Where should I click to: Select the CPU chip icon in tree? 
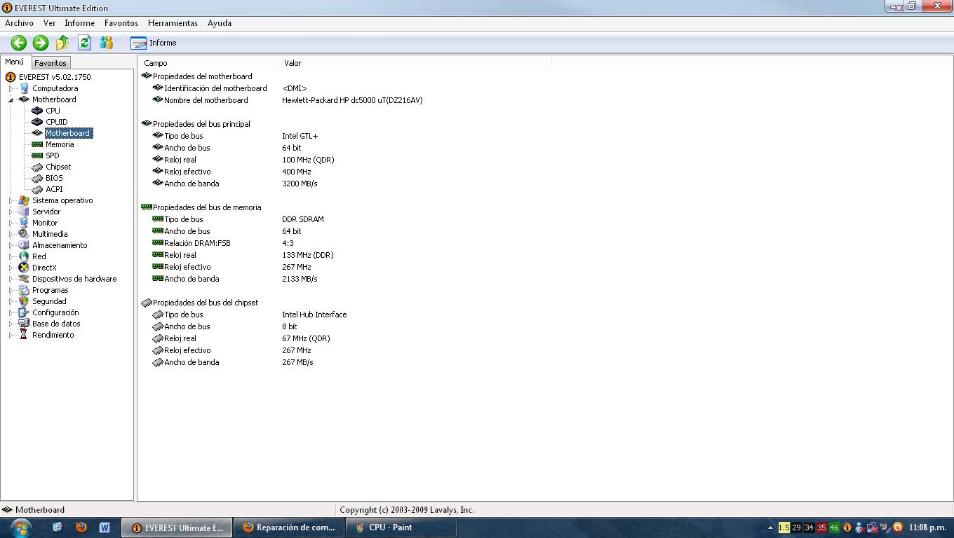click(37, 111)
